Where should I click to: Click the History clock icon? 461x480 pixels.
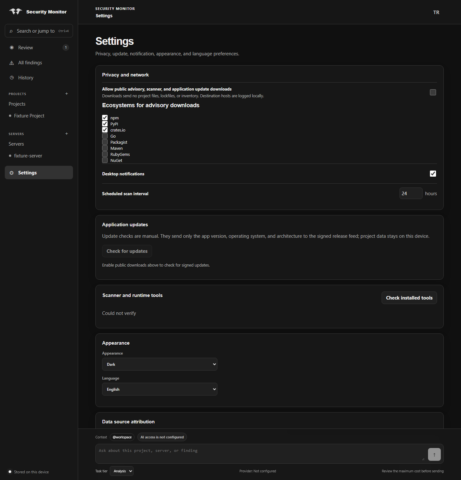tap(12, 78)
